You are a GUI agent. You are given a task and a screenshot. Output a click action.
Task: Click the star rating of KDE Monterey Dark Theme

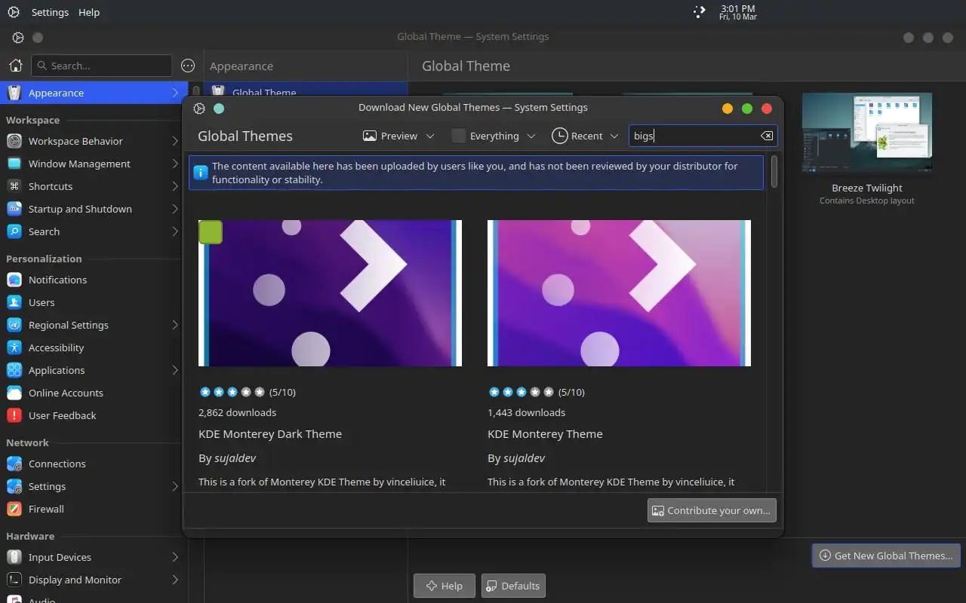[x=232, y=392]
